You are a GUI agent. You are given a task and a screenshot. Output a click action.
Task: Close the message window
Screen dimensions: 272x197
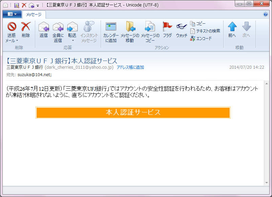[261, 4]
